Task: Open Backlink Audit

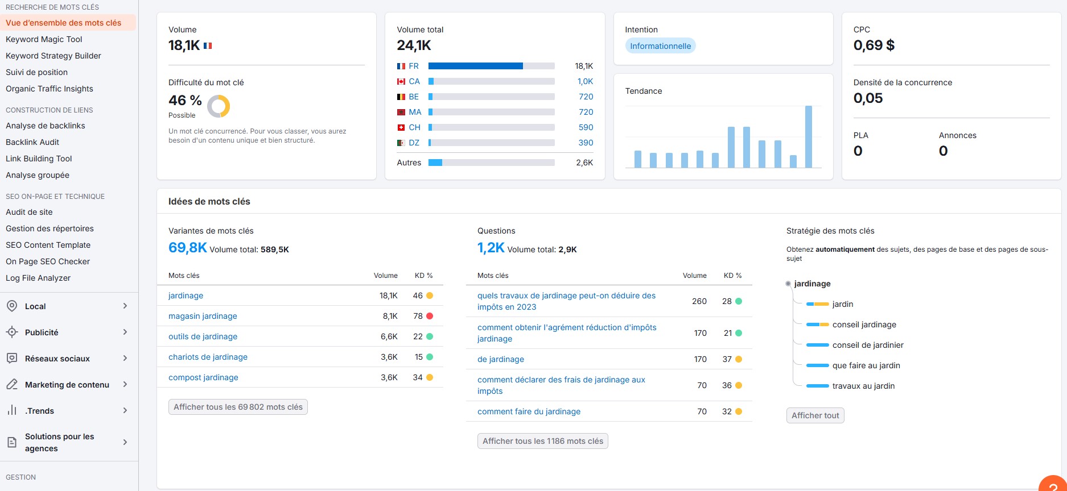Action: [x=32, y=142]
